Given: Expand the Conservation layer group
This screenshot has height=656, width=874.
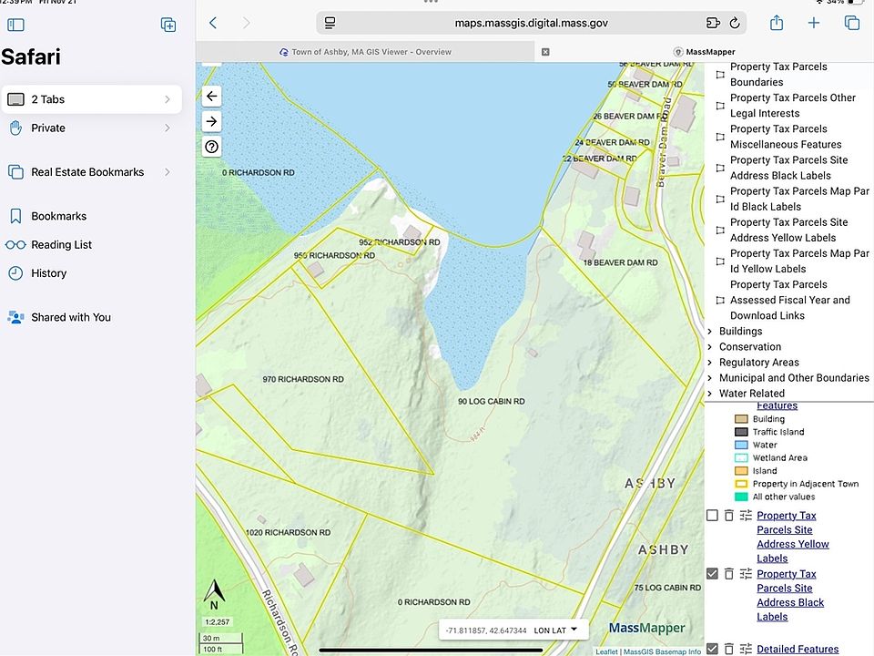Looking at the screenshot, I should (x=709, y=347).
